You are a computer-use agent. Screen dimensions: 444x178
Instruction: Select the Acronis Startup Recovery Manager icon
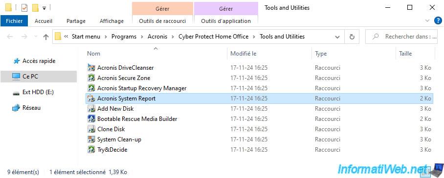[x=91, y=88]
